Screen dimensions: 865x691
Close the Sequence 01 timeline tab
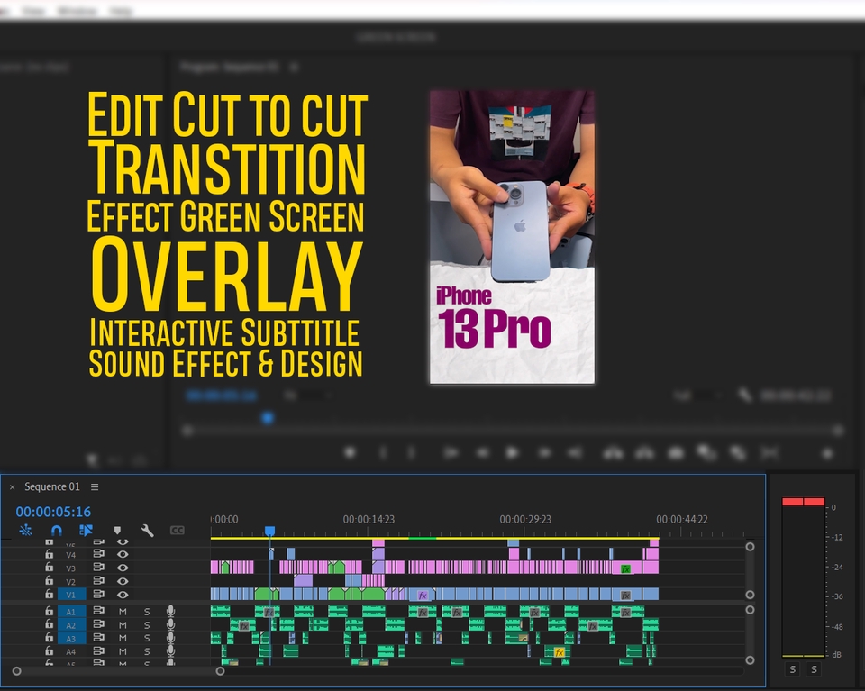12,487
